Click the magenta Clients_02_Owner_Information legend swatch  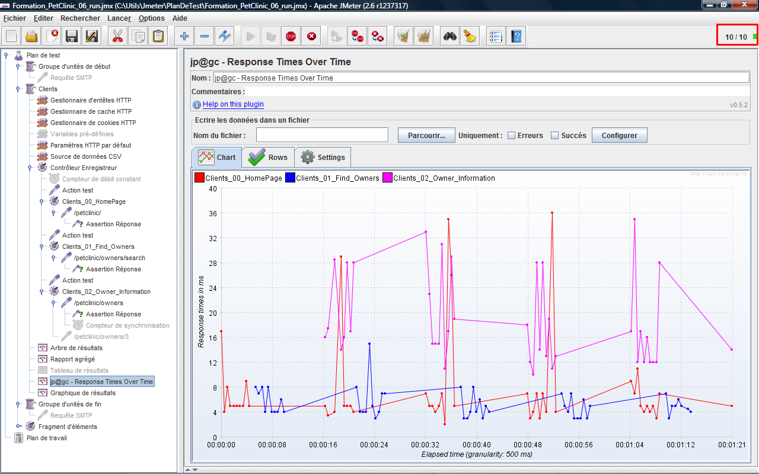(x=387, y=178)
